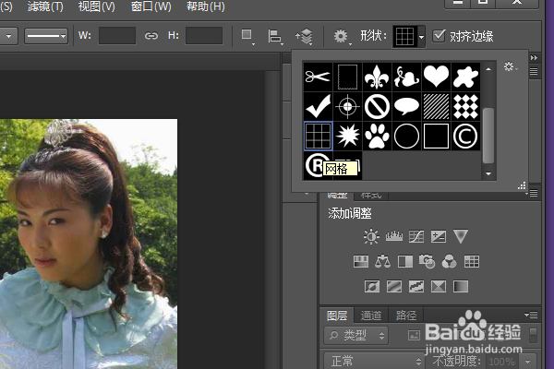Image resolution: width=554 pixels, height=369 pixels.
Task: Select the checkmark shape
Action: [318, 106]
